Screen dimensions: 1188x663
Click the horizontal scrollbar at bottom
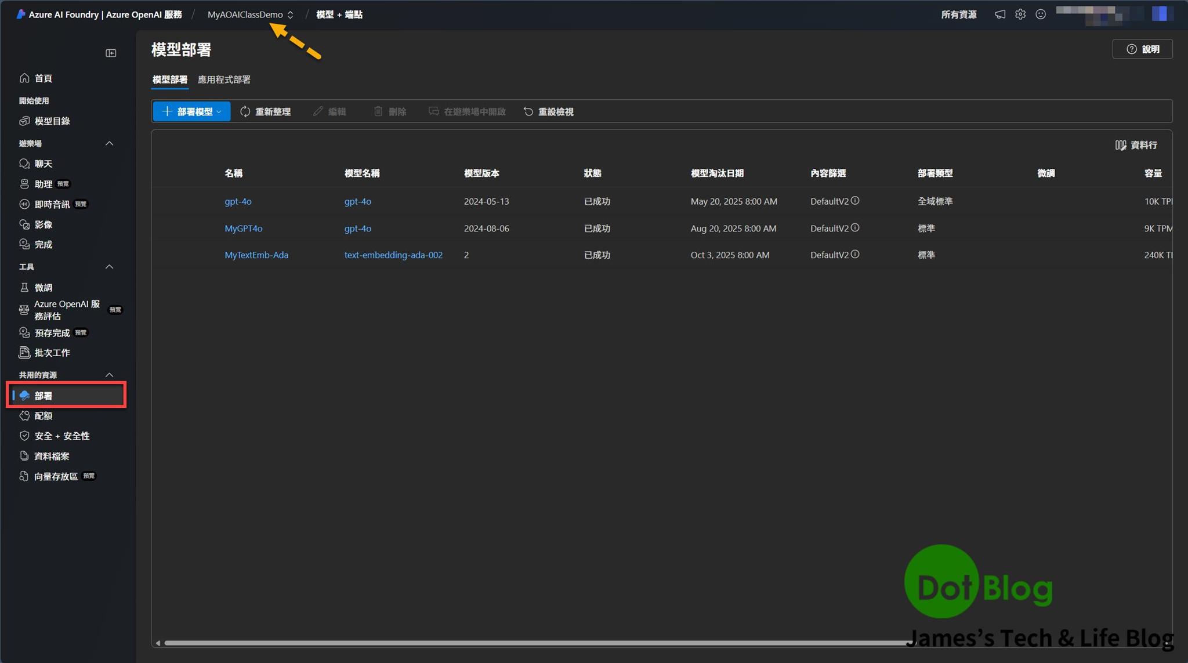534,643
